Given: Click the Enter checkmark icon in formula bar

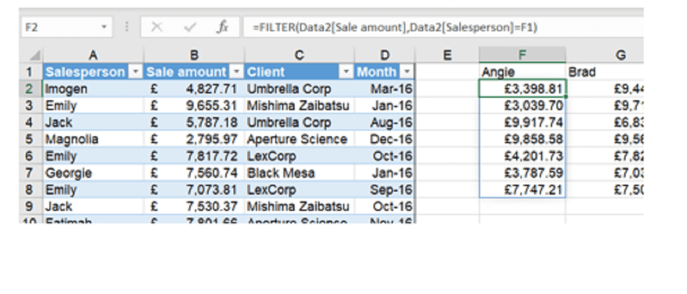Looking at the screenshot, I should pyautogui.click(x=189, y=27).
